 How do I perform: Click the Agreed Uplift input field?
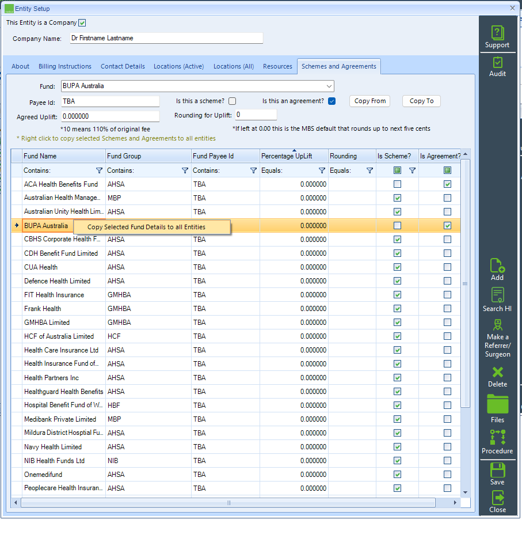pyautogui.click(x=111, y=116)
